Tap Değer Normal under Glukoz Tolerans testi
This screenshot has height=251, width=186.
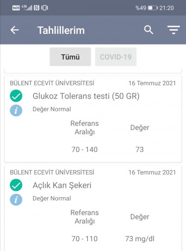tap(52, 109)
